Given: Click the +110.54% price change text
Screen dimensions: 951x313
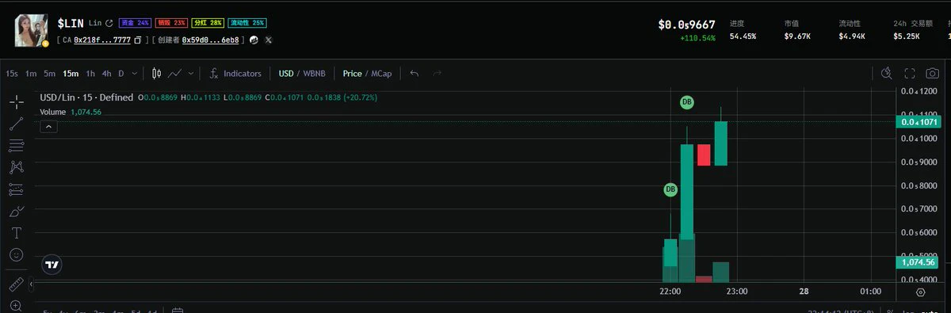Looking at the screenshot, I should point(697,38).
